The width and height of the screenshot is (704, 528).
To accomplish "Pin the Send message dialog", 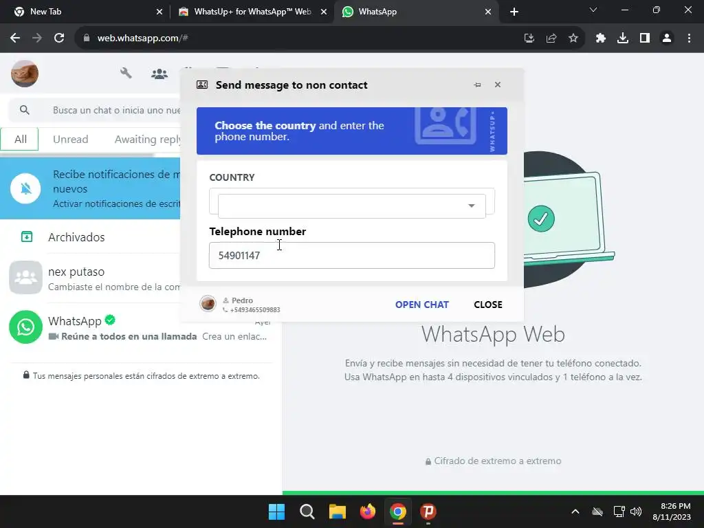I will pyautogui.click(x=477, y=85).
